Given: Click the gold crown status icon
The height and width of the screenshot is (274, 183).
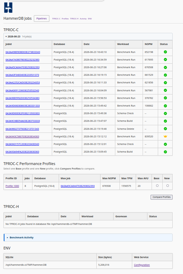Looking at the screenshot, I should coord(165,136).
